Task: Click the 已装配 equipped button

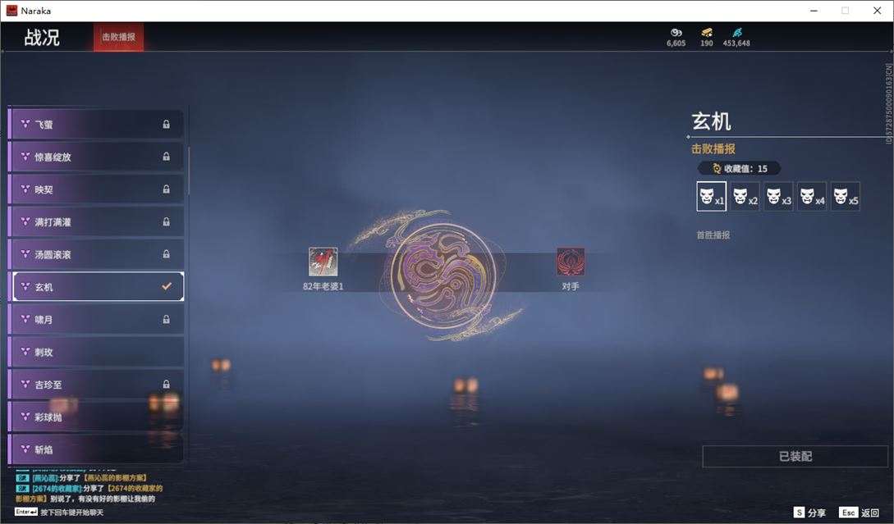Action: 795,456
